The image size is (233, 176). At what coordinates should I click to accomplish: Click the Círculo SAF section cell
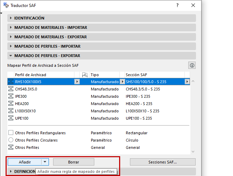pos(132,140)
